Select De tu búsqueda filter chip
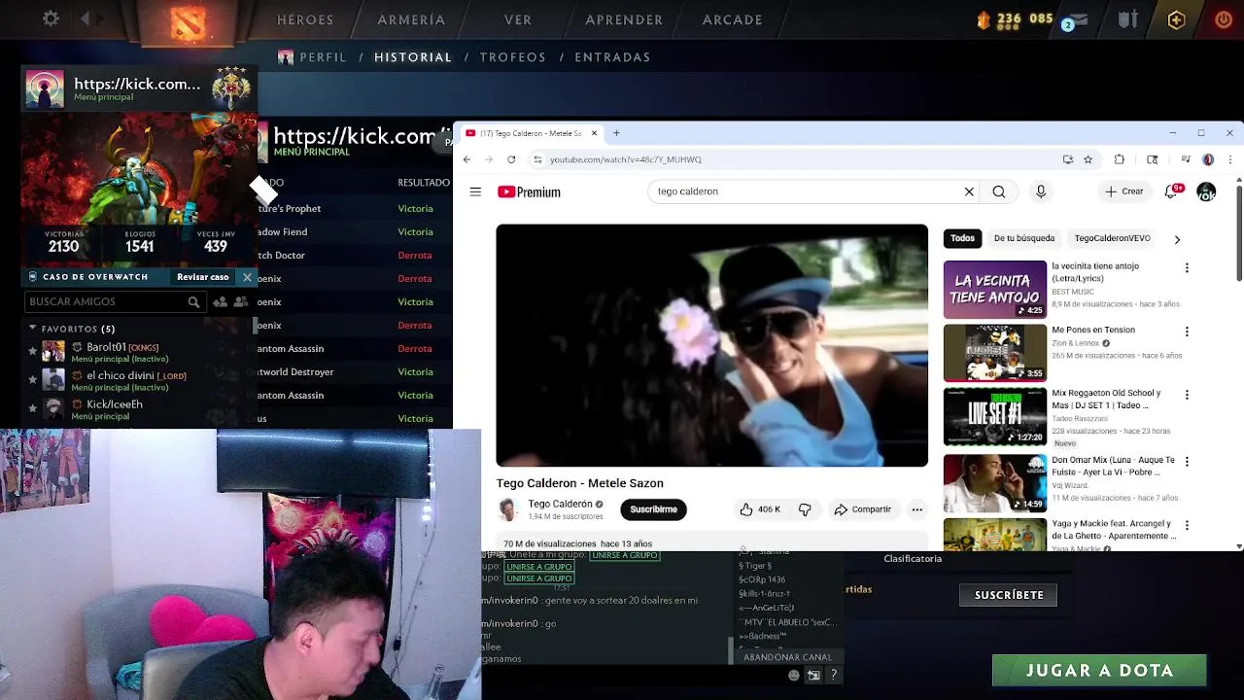Image resolution: width=1244 pixels, height=700 pixels. click(1023, 238)
